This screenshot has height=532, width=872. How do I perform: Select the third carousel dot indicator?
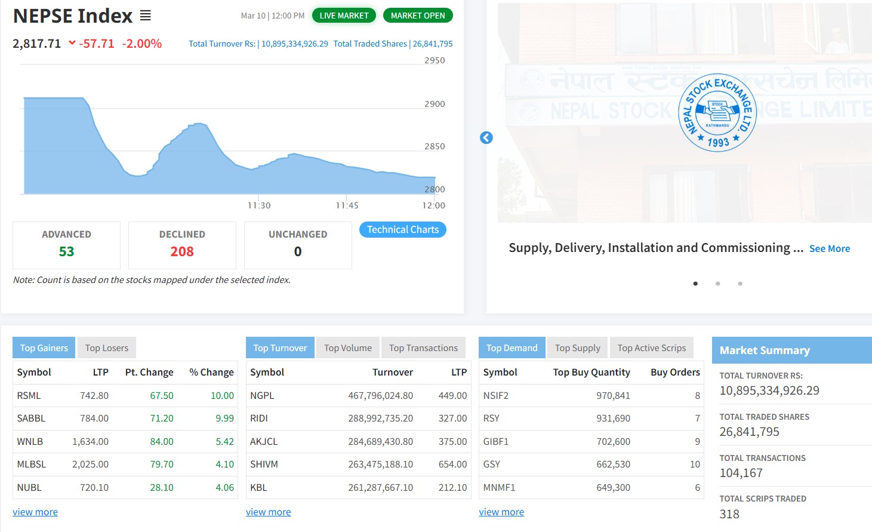[740, 284]
